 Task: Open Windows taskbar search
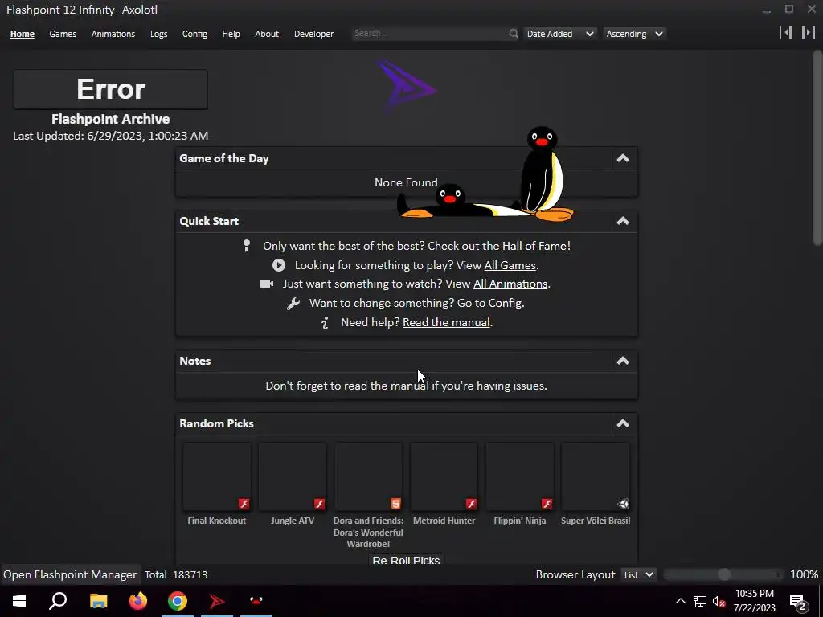(x=58, y=601)
